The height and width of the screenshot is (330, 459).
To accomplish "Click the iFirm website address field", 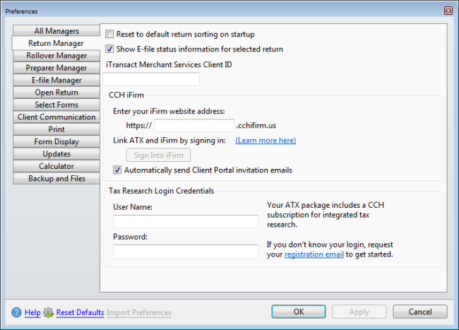I will (194, 126).
